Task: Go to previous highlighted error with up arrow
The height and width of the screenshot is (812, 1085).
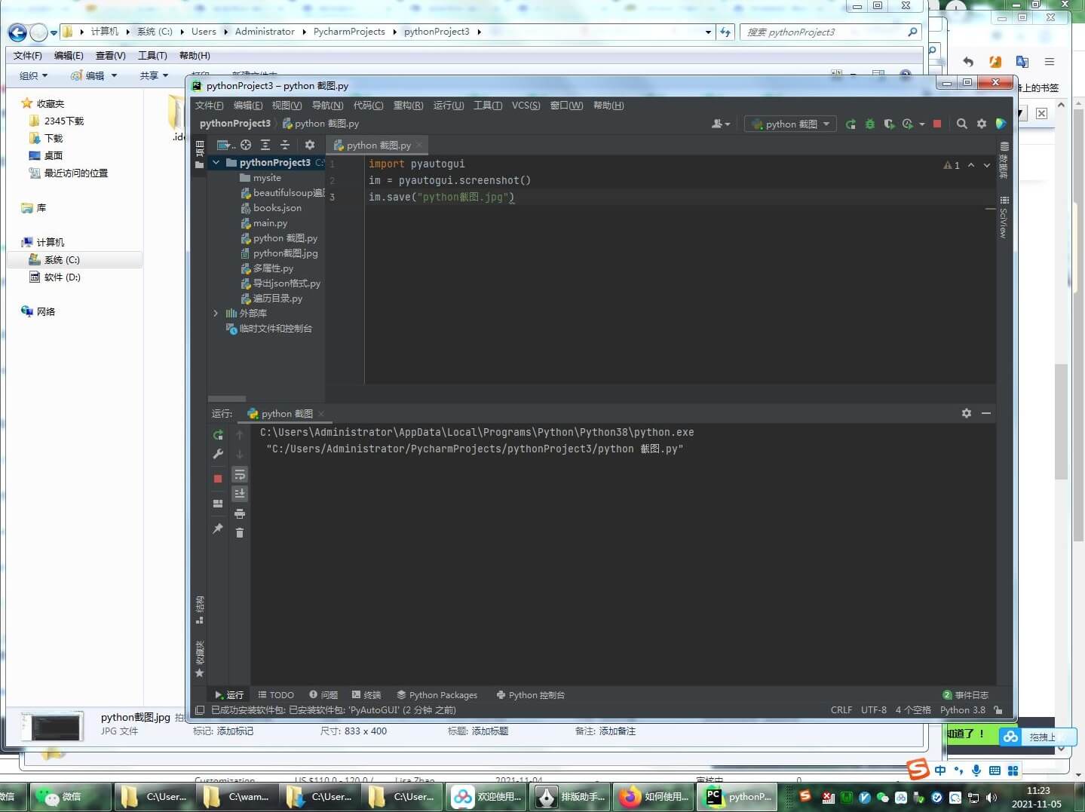Action: pyautogui.click(x=971, y=165)
